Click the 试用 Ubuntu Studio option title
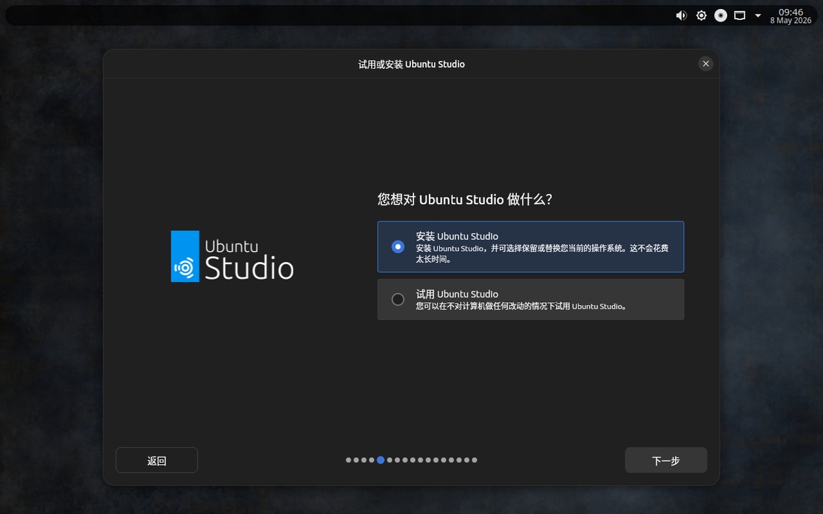 (456, 294)
